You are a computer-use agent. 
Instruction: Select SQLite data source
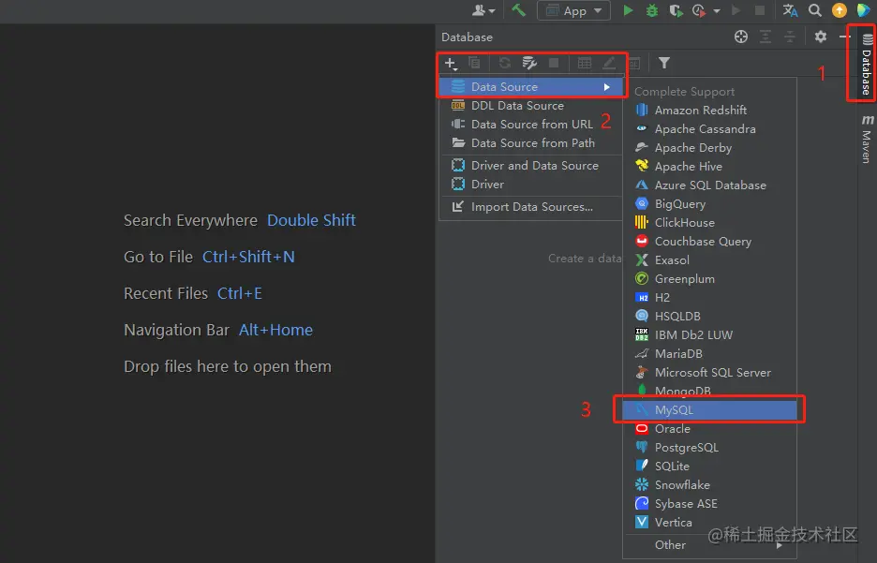pos(709,467)
